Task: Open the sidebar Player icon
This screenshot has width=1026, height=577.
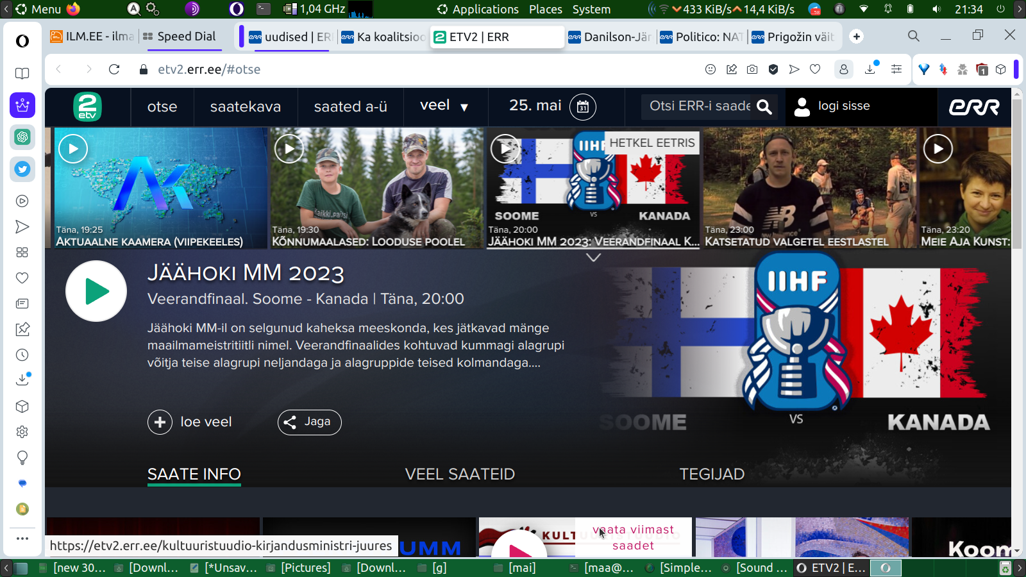Action: tap(22, 201)
